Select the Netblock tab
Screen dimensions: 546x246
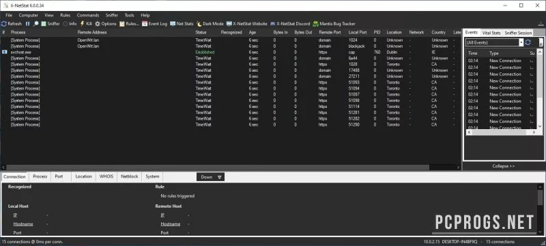130,176
